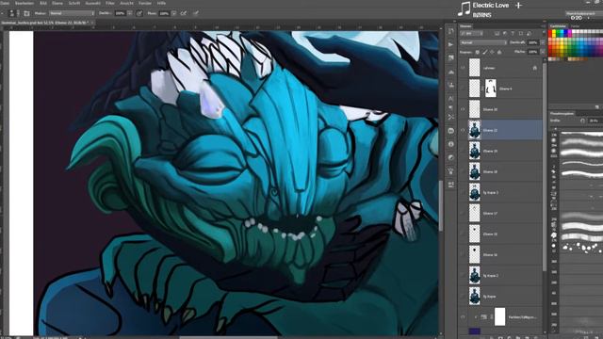Open the Ebene menu
This screenshot has height=339, width=603.
coord(57,3)
